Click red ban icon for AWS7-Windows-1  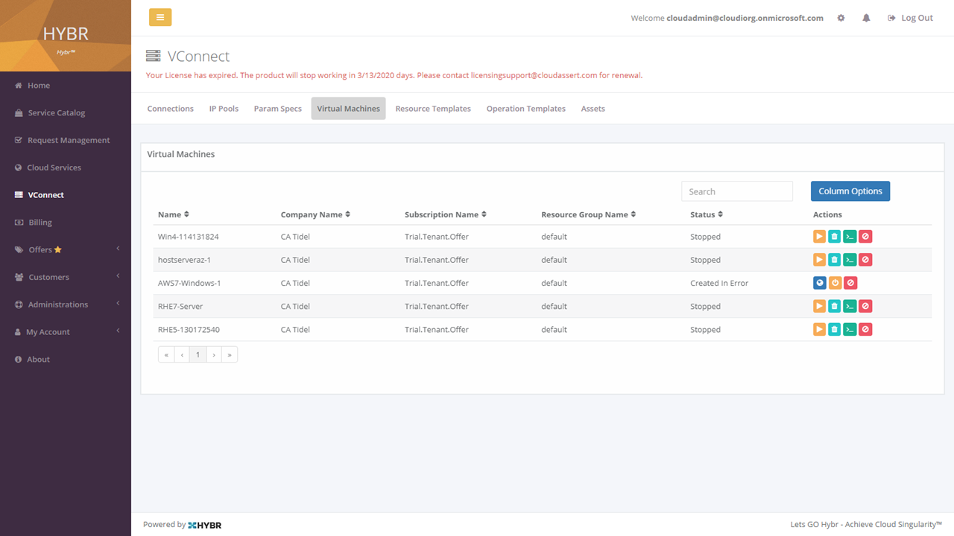point(850,283)
